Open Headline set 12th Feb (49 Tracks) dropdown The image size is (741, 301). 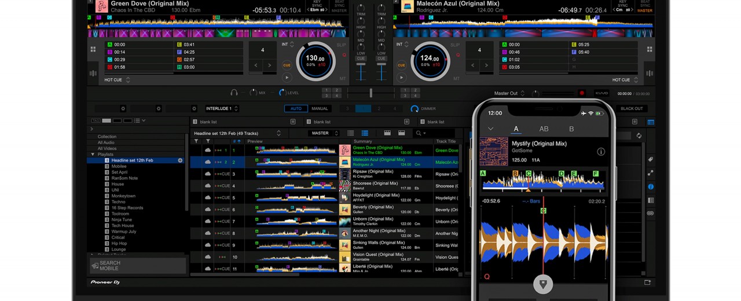[237, 133]
